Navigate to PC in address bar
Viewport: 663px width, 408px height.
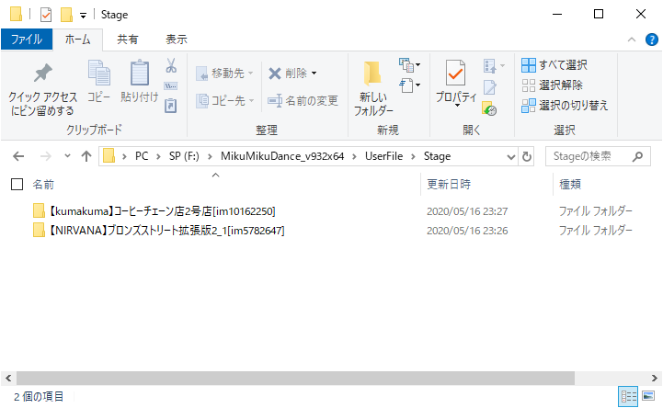click(x=142, y=156)
